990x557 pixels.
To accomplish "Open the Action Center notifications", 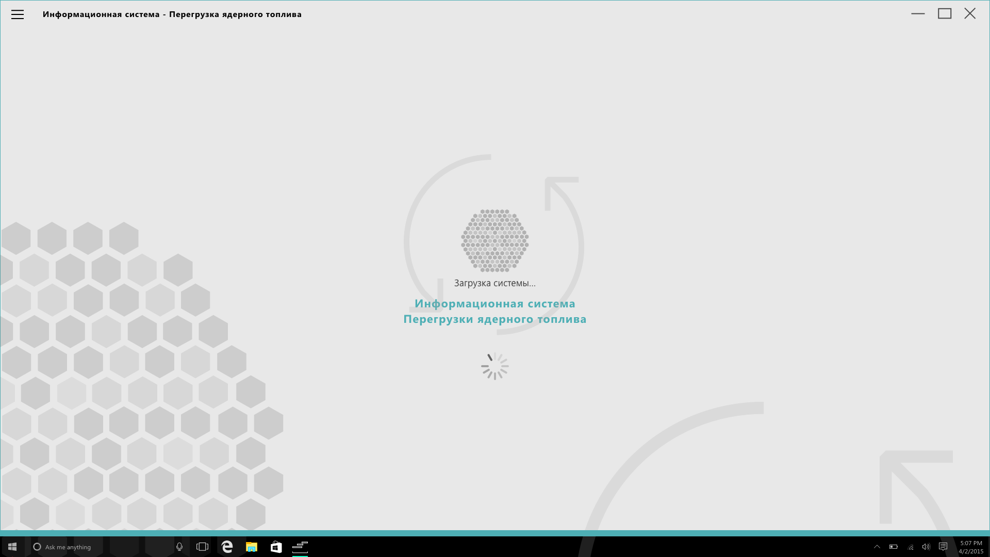I will (x=943, y=547).
